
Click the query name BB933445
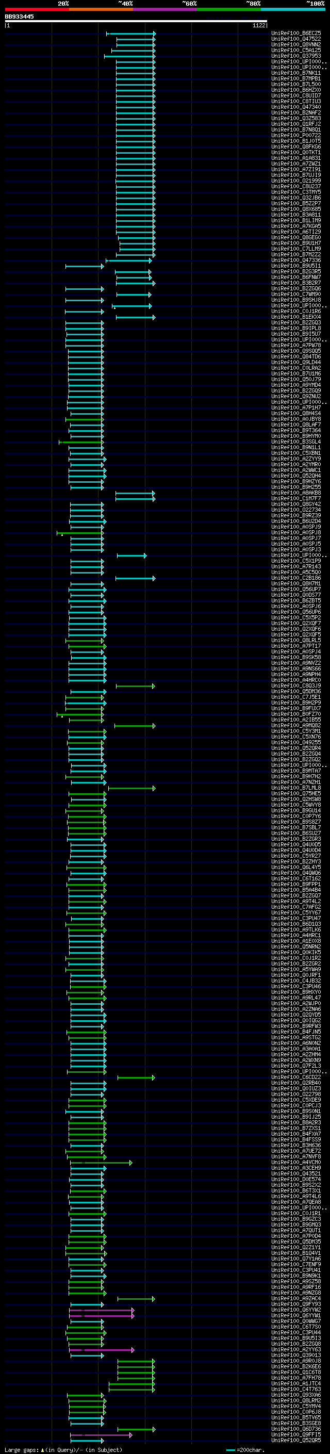click(x=19, y=17)
